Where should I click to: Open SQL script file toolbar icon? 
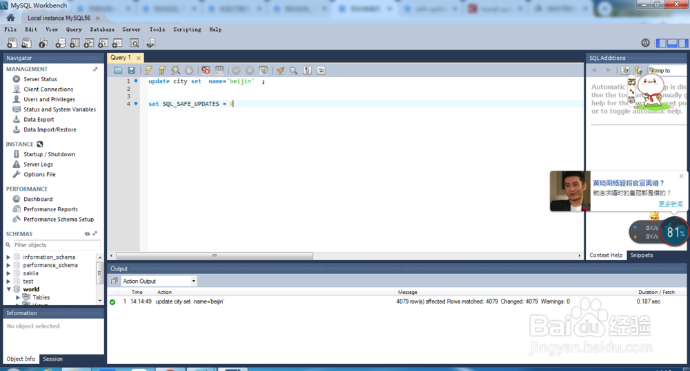[x=26, y=43]
